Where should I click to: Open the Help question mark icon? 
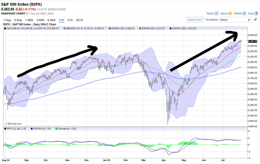pos(256,13)
